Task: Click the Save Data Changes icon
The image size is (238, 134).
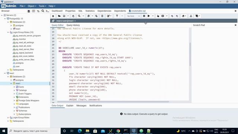Action: pyautogui.click(x=73, y=16)
